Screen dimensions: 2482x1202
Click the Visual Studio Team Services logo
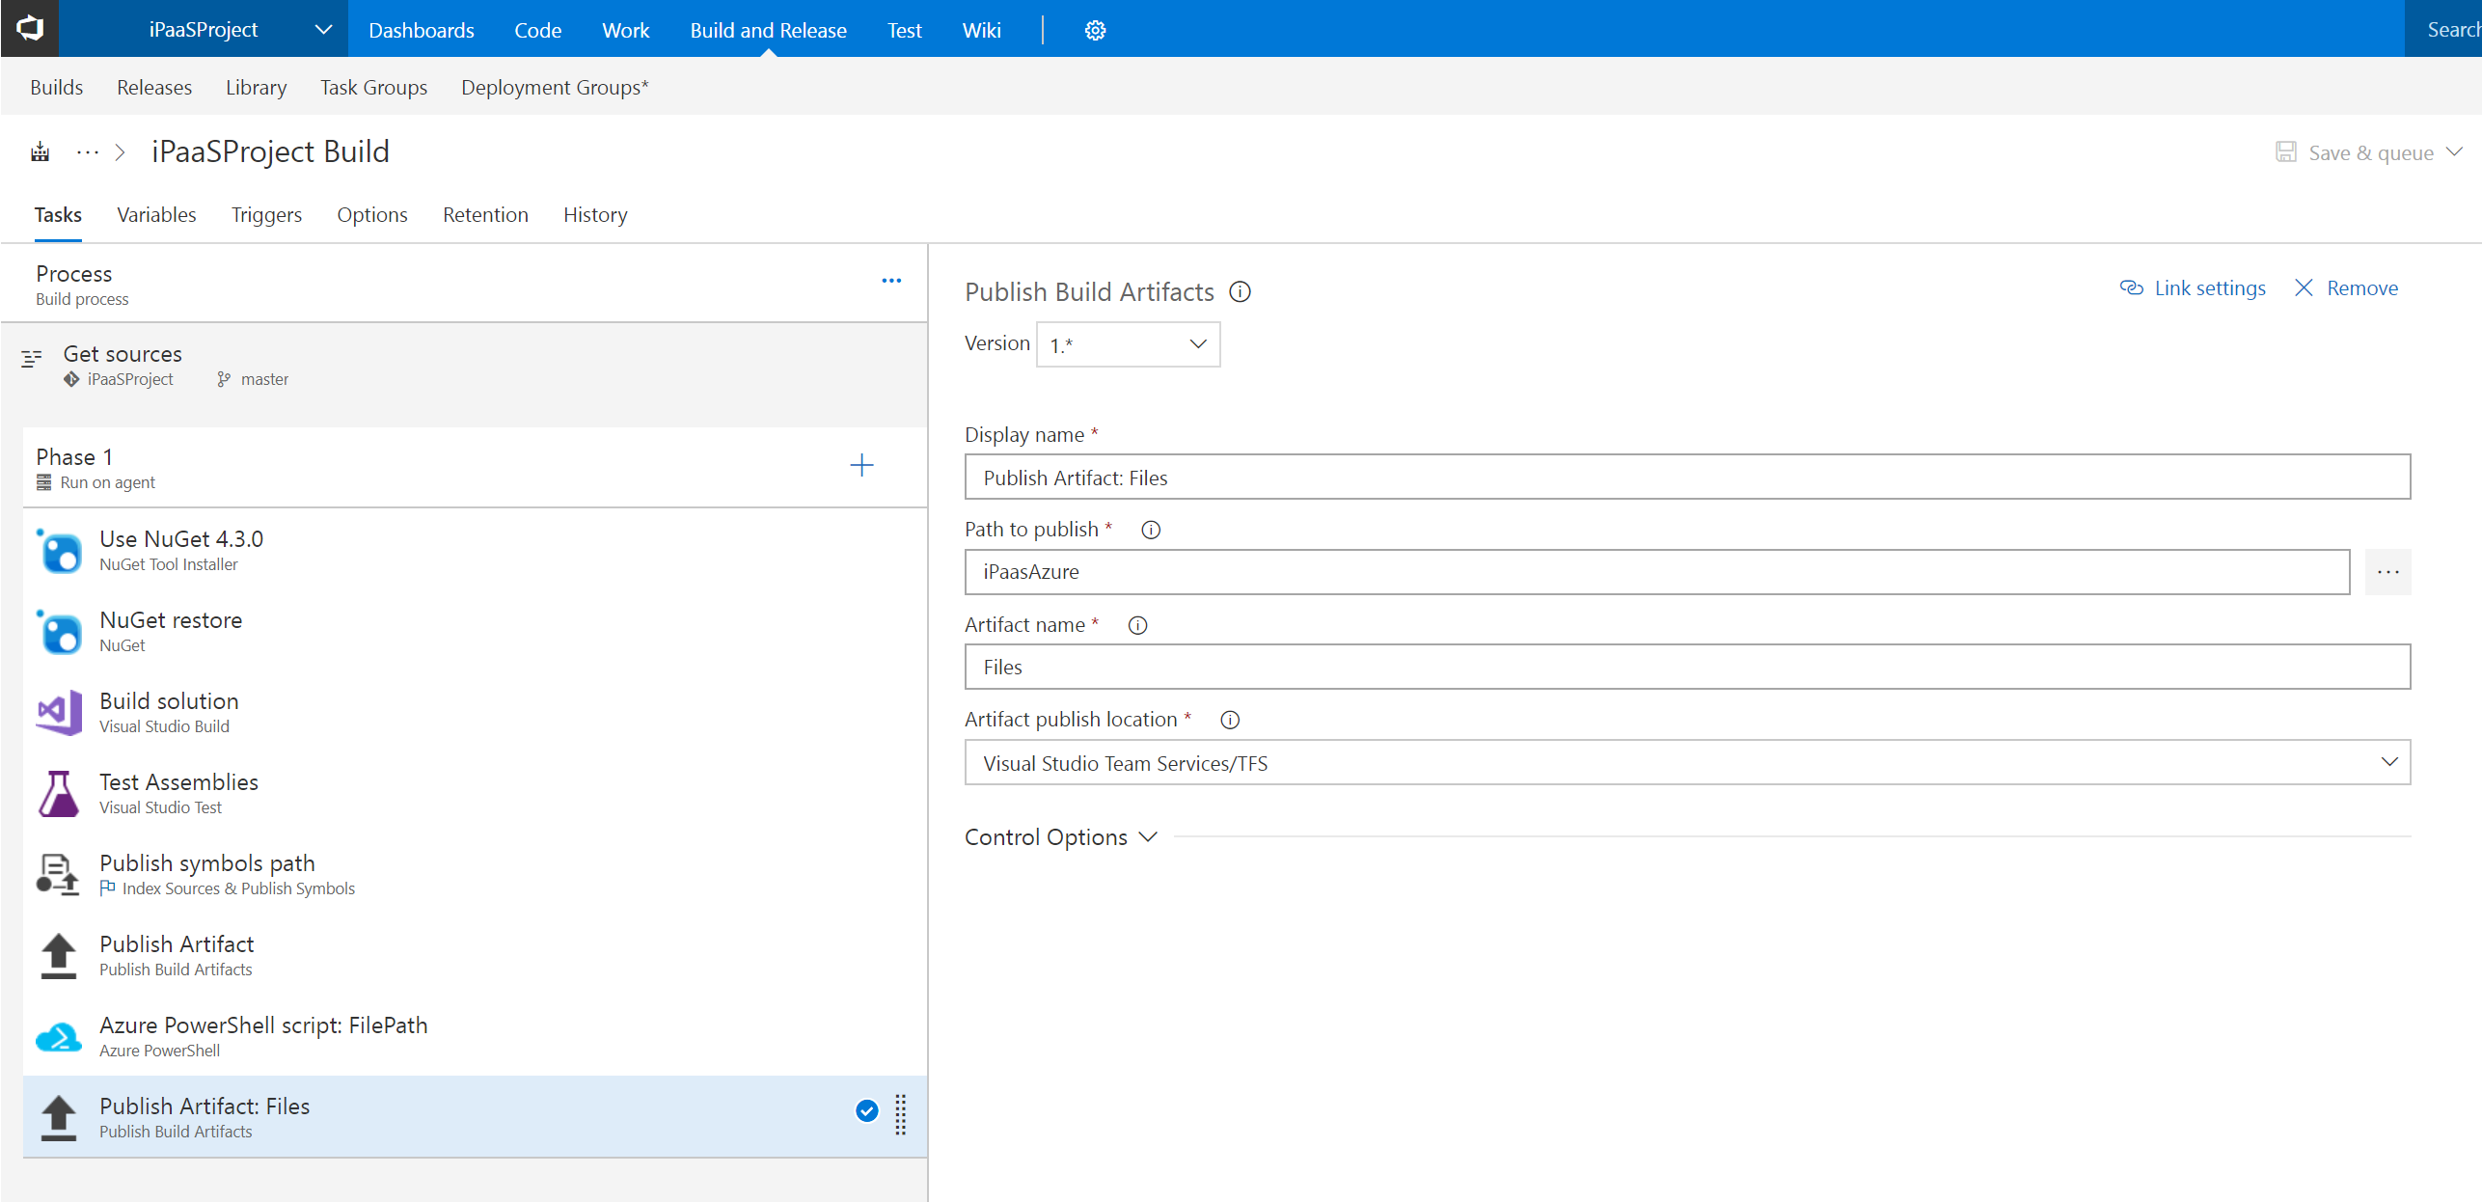tap(30, 29)
